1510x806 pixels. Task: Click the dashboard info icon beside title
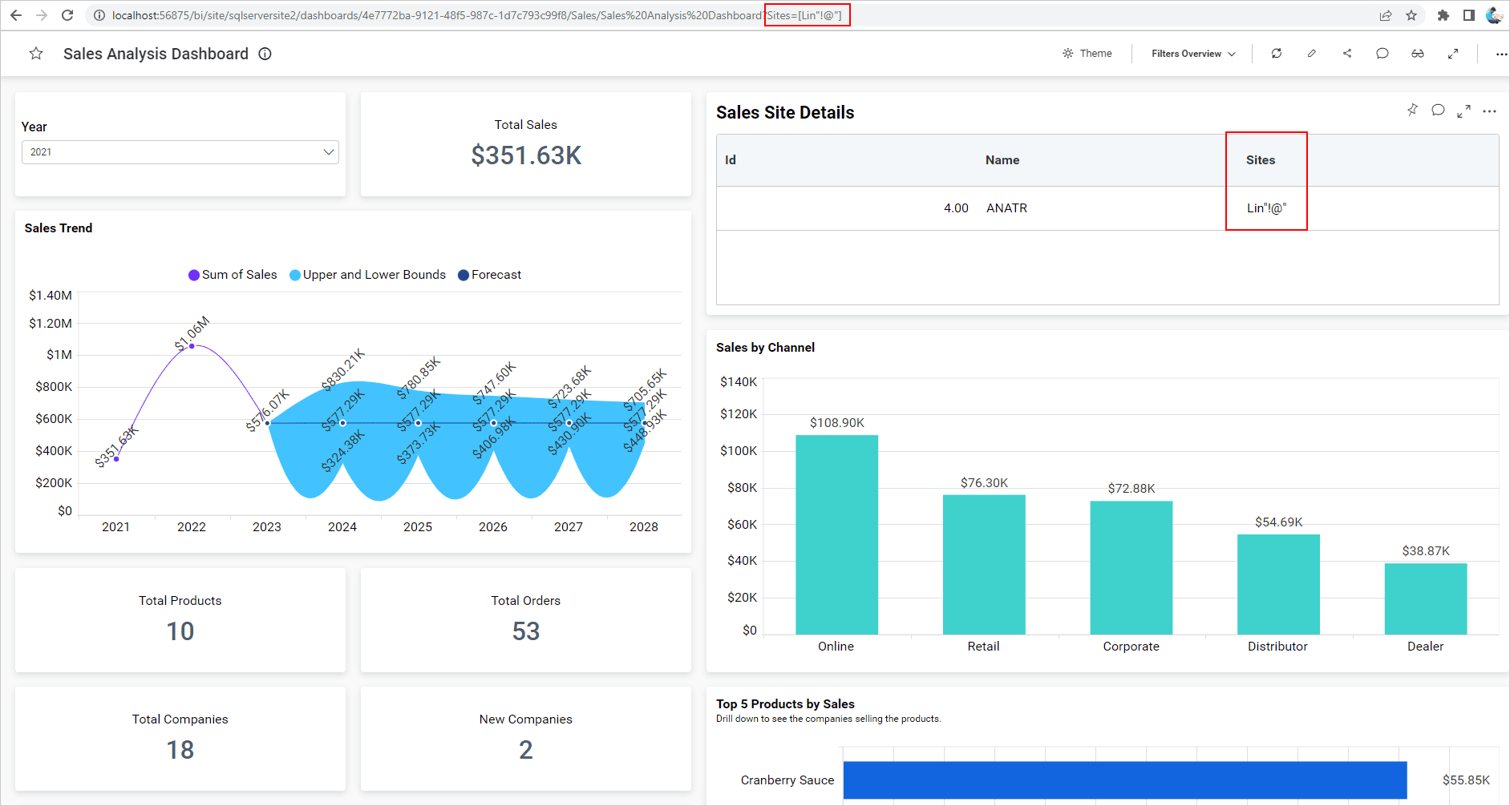click(x=265, y=54)
